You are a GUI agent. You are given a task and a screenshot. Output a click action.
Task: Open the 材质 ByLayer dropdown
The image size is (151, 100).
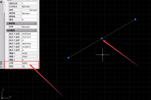(x=30, y=26)
